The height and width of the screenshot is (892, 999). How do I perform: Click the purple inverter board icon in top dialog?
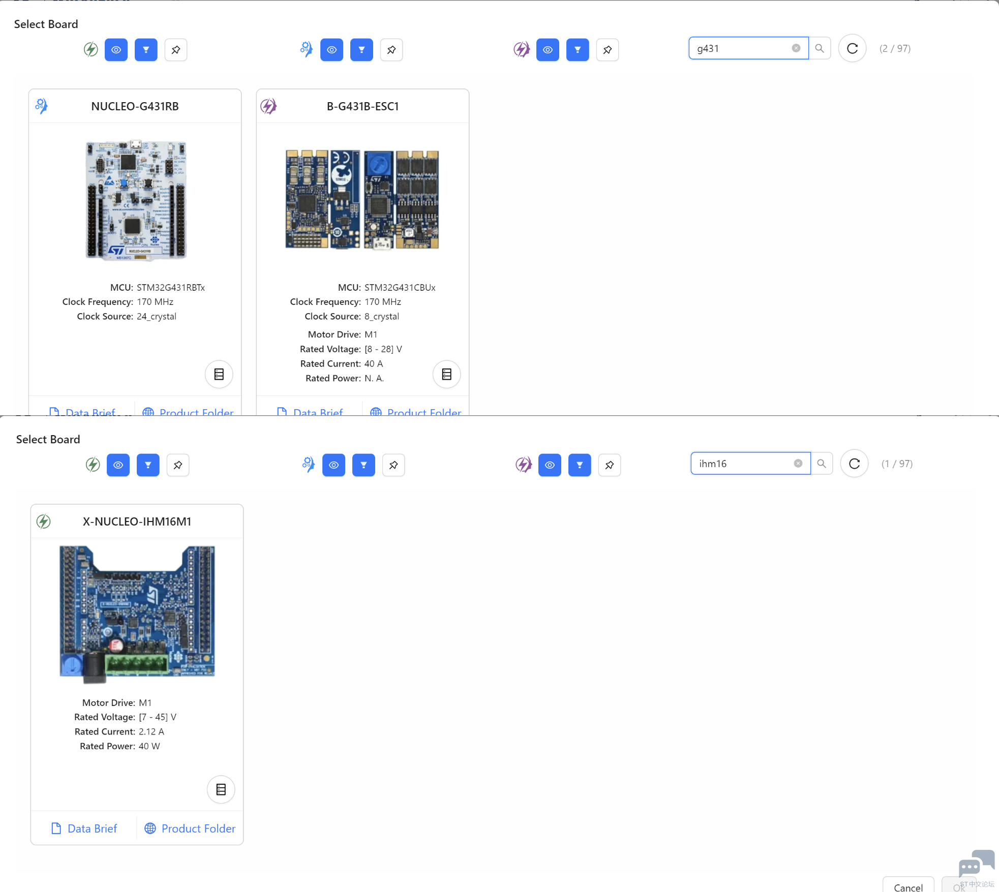click(522, 50)
